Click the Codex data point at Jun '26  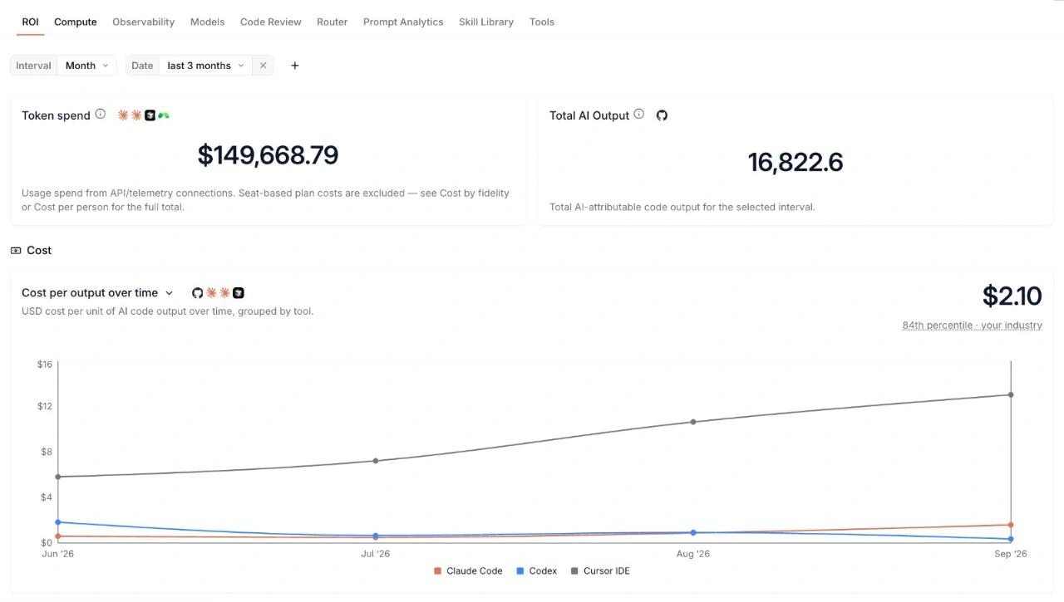click(57, 522)
